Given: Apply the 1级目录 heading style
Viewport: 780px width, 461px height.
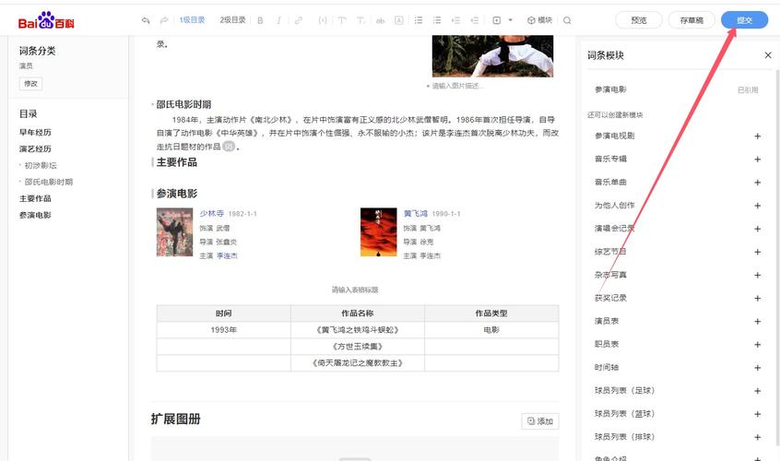Looking at the screenshot, I should point(192,20).
